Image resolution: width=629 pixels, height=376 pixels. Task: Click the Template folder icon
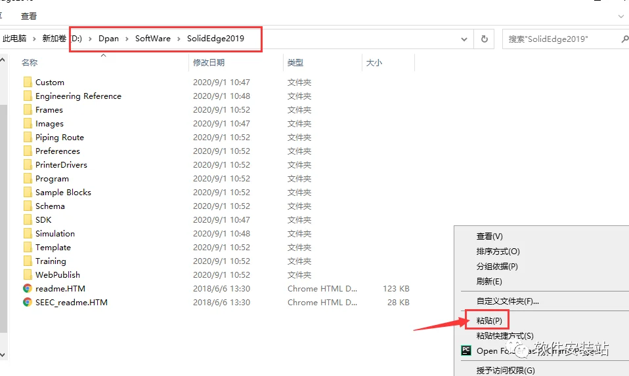pyautogui.click(x=28, y=247)
